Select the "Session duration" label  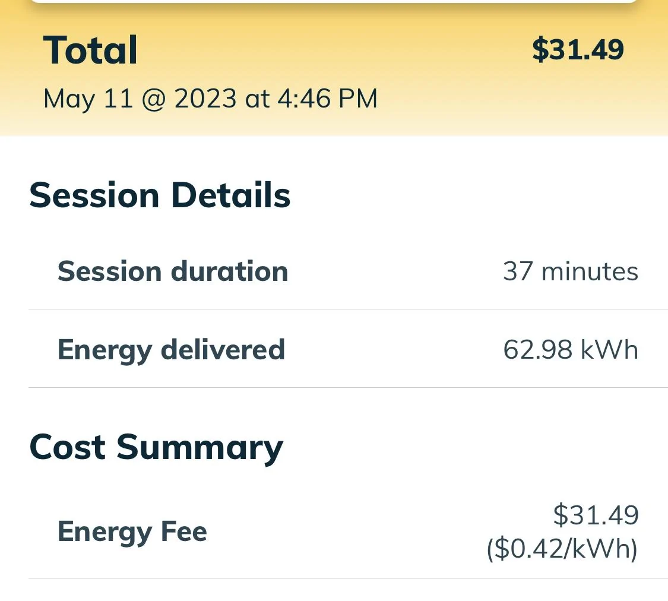click(173, 271)
